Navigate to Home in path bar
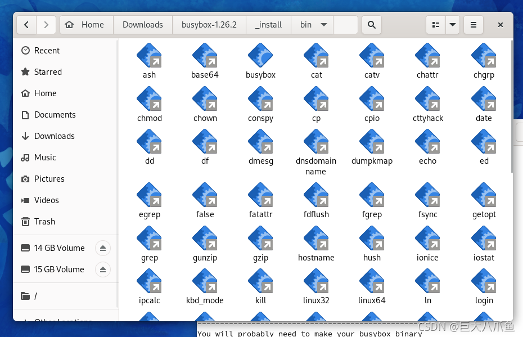 87,25
